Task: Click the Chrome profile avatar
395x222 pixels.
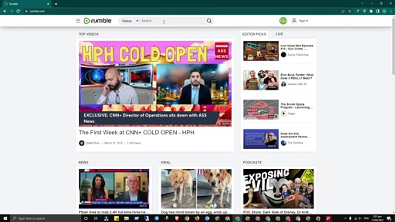Action: click(384, 11)
